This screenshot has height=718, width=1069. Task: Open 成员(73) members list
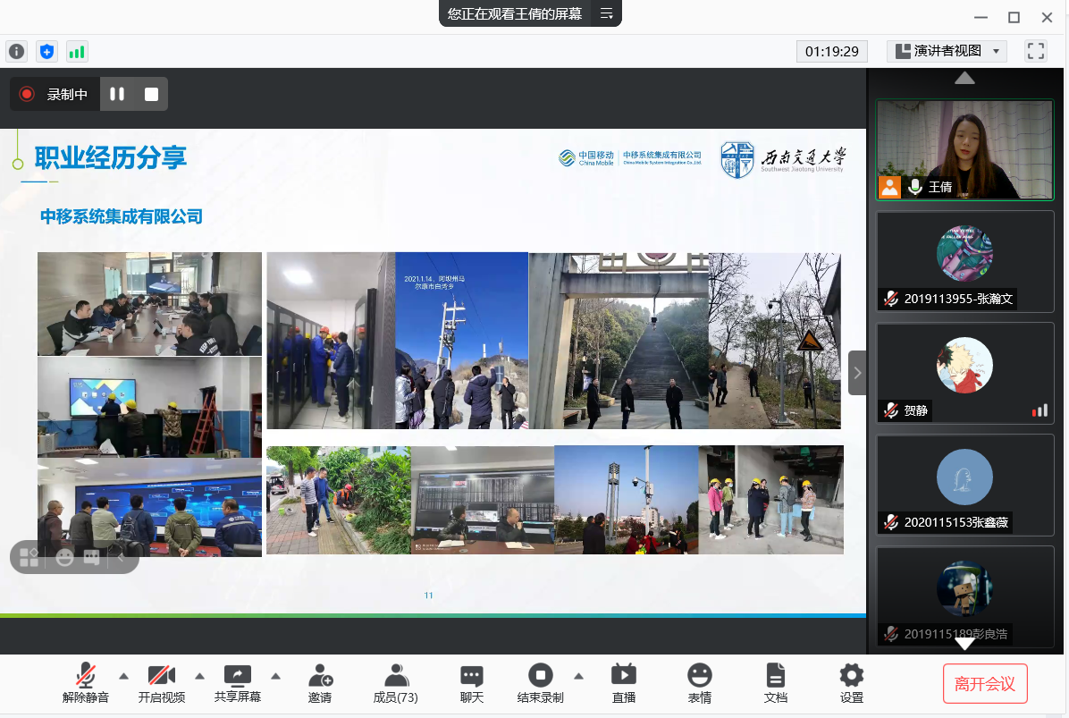pyautogui.click(x=395, y=684)
